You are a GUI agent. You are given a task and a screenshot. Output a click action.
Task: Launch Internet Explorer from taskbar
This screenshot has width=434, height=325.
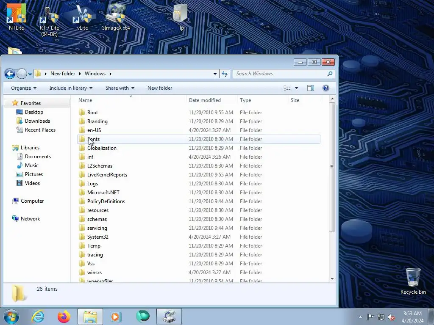(38, 317)
